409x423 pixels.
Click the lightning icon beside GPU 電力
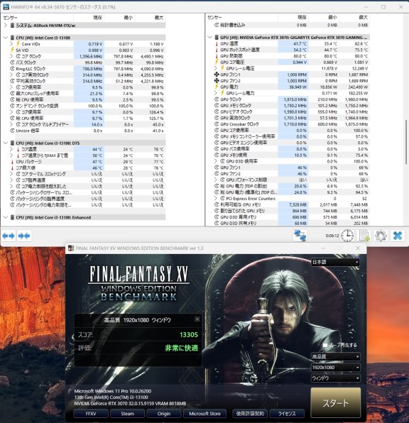click(217, 87)
